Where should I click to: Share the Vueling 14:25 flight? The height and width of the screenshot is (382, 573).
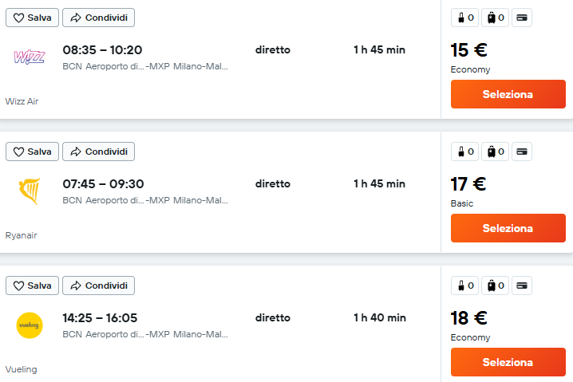point(99,286)
